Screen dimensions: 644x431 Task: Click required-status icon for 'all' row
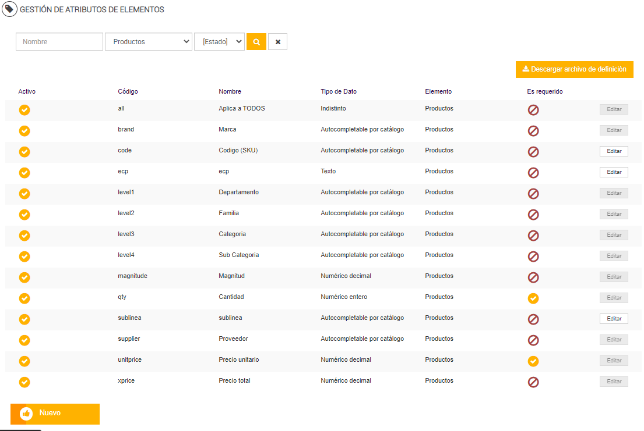tap(533, 110)
